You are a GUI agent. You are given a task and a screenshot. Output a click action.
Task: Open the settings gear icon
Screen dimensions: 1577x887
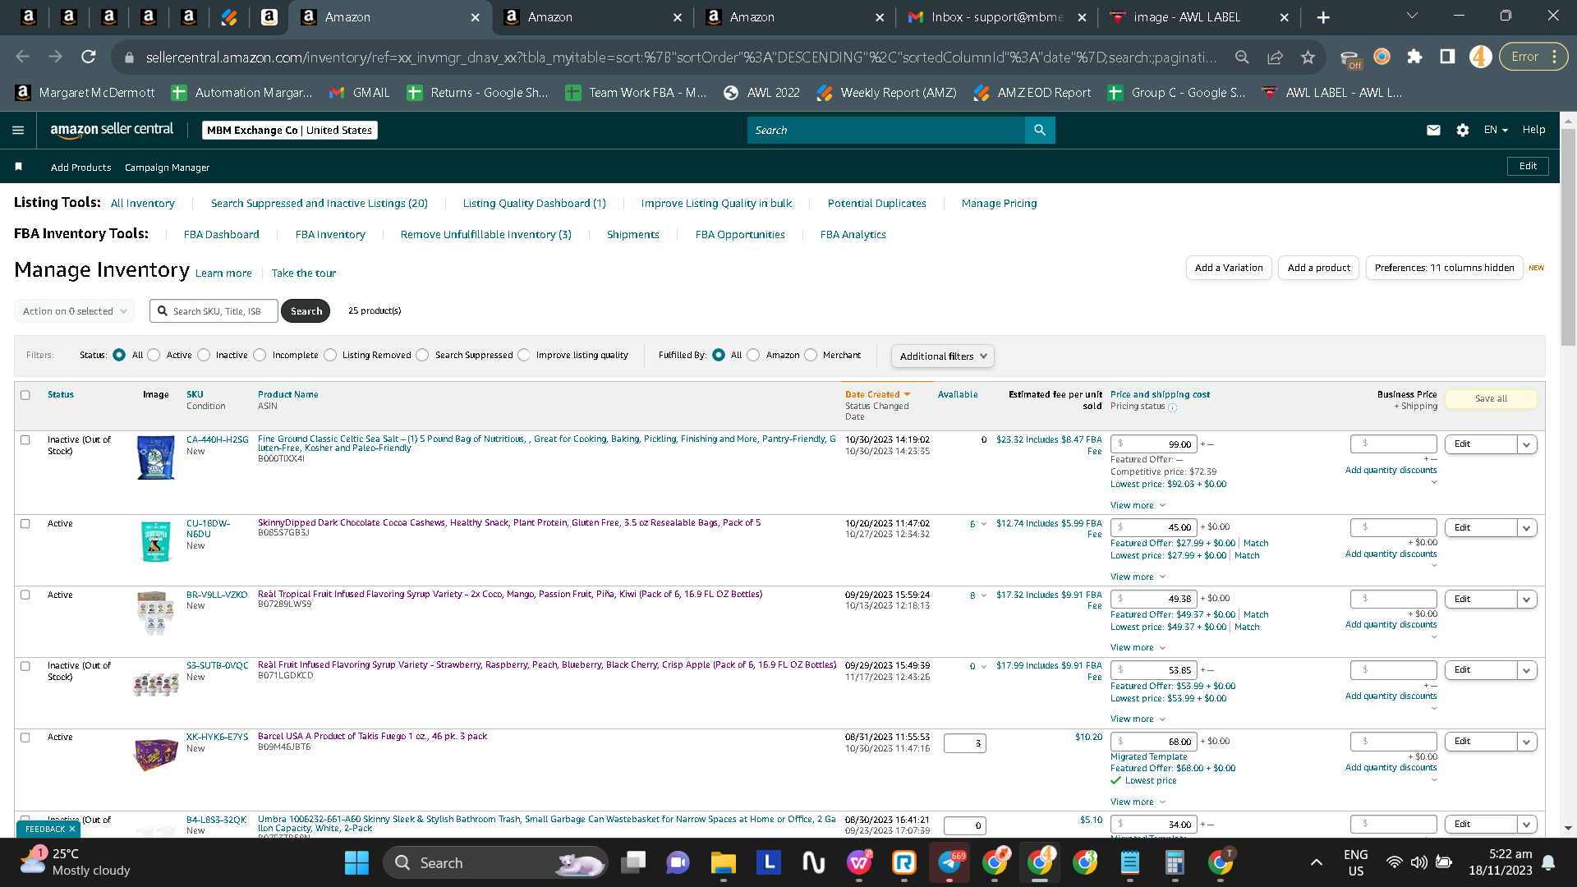click(1463, 130)
